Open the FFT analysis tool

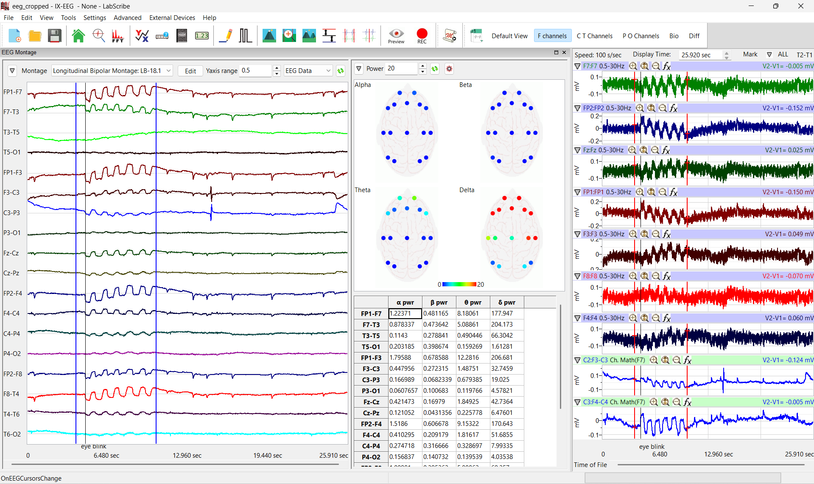(117, 36)
